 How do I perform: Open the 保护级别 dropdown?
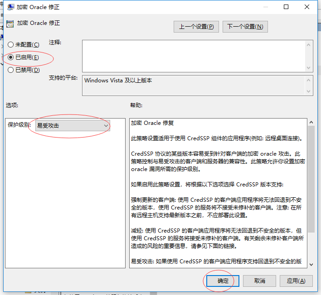click(73, 125)
